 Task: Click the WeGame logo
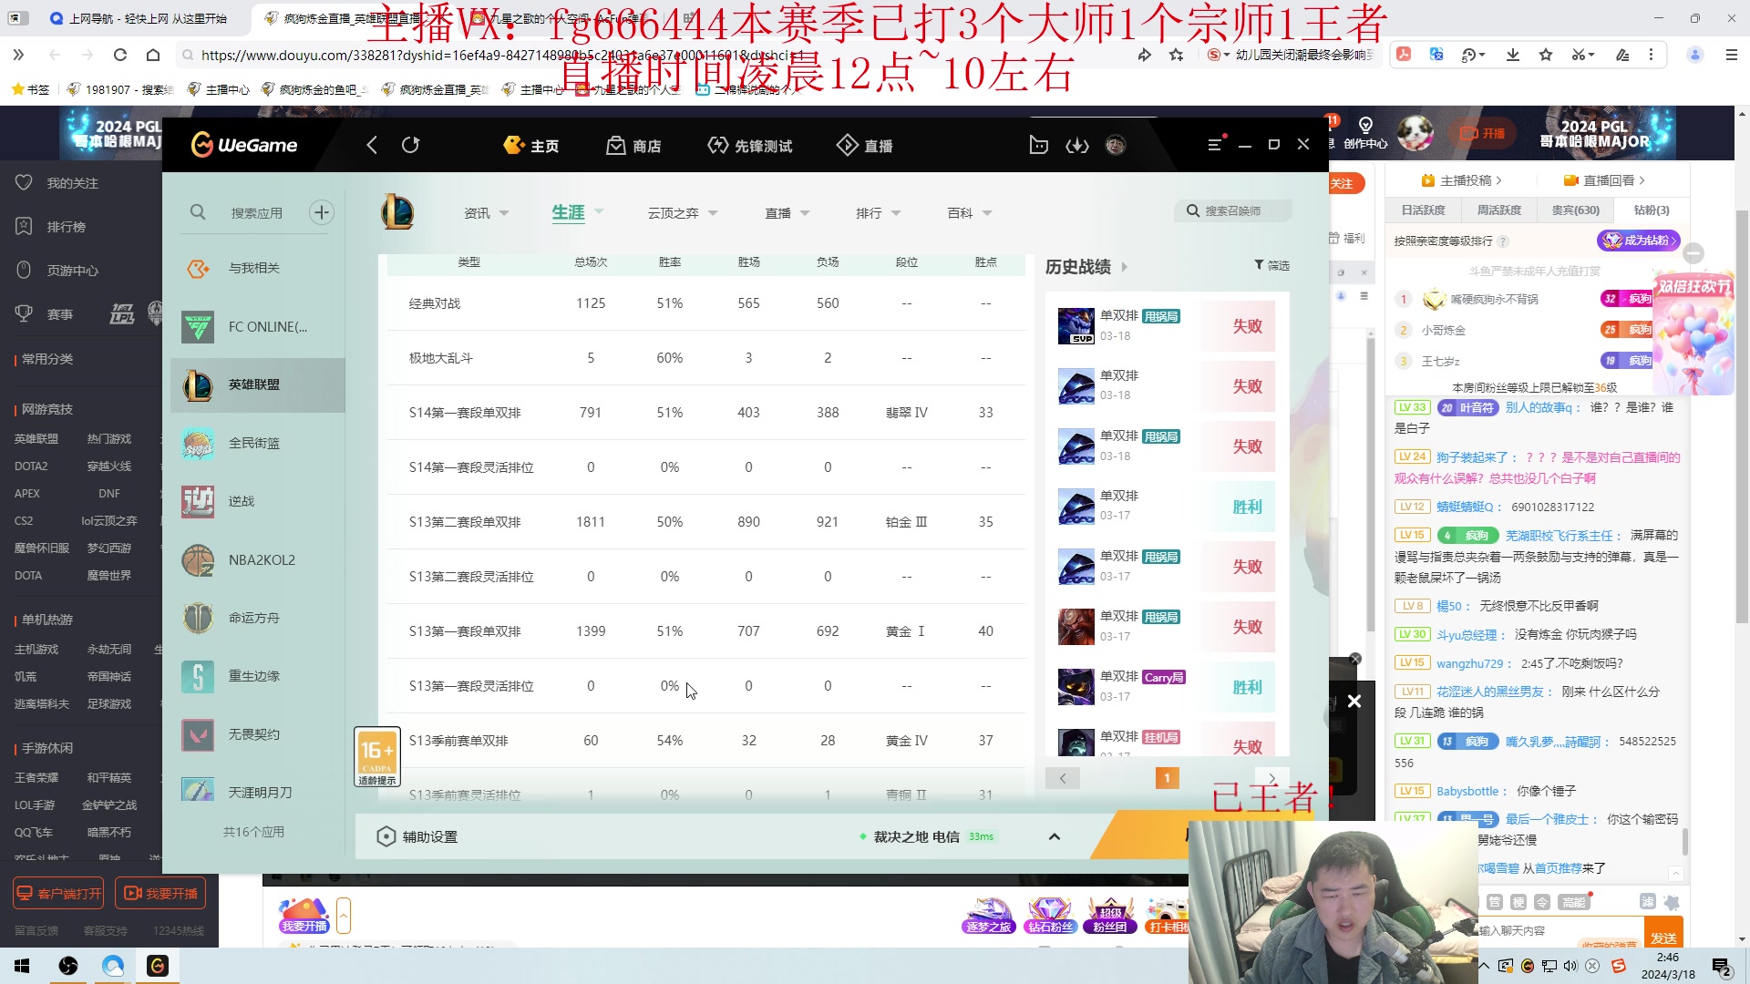pyautogui.click(x=244, y=145)
